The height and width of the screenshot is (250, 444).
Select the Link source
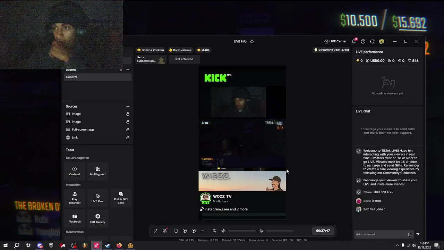97,137
